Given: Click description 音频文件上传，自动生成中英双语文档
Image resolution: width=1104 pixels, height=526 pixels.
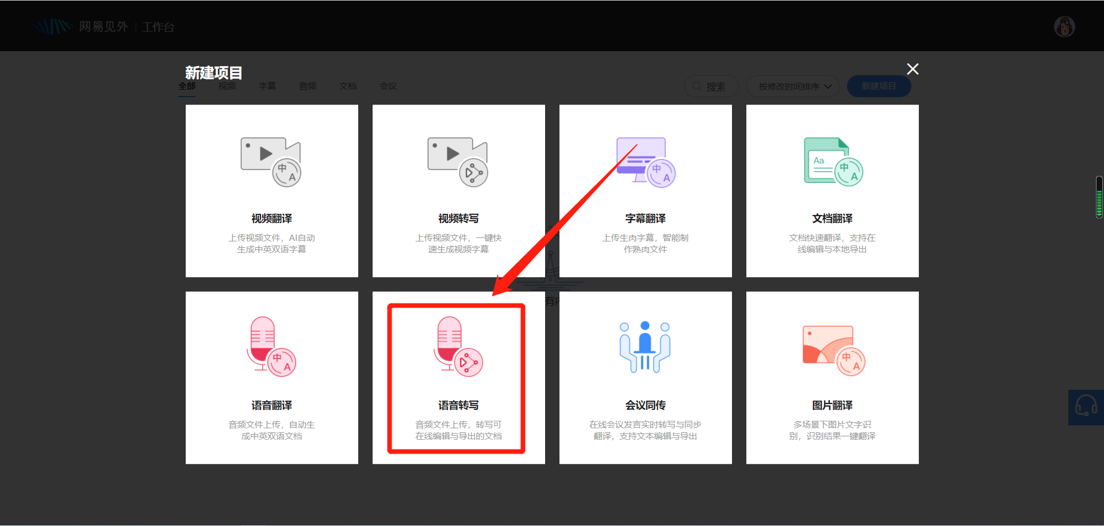Looking at the screenshot, I should 271,431.
